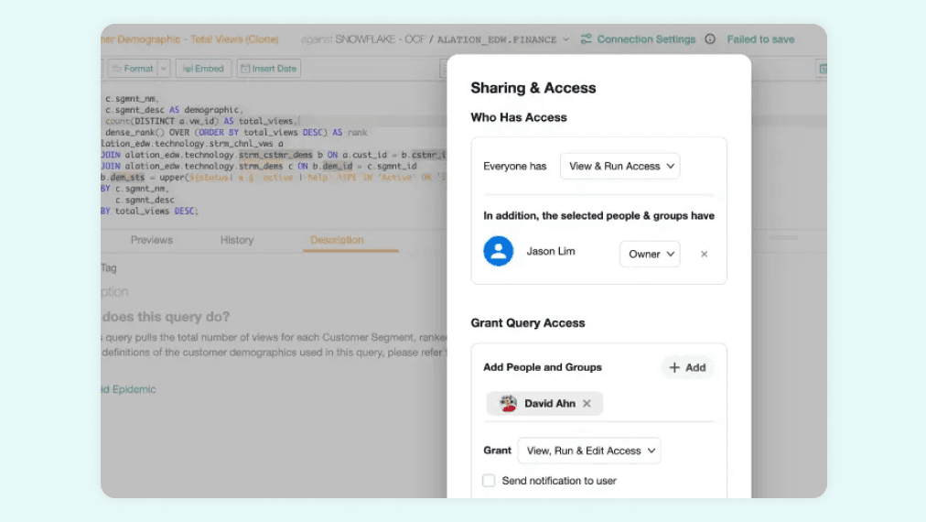This screenshot has width=926, height=522.
Task: Switch to the History tab
Action: [237, 240]
